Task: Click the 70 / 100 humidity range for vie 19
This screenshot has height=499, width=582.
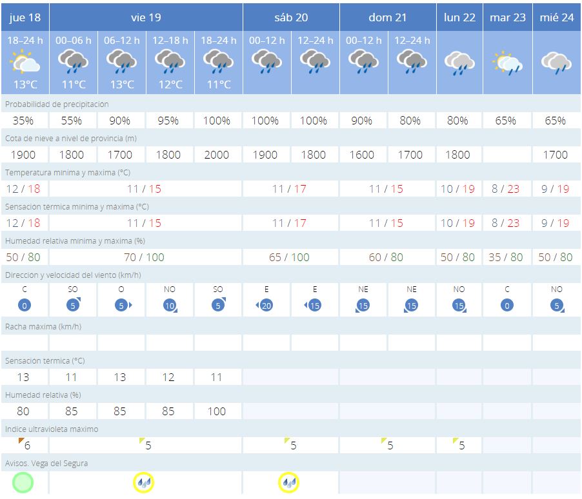Action: pos(145,257)
